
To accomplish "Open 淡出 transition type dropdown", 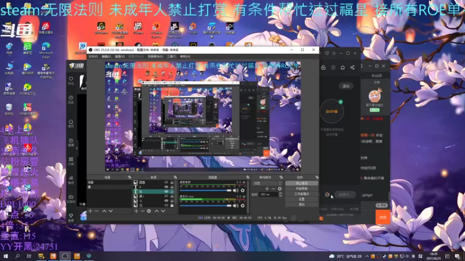I will pyautogui.click(x=267, y=183).
